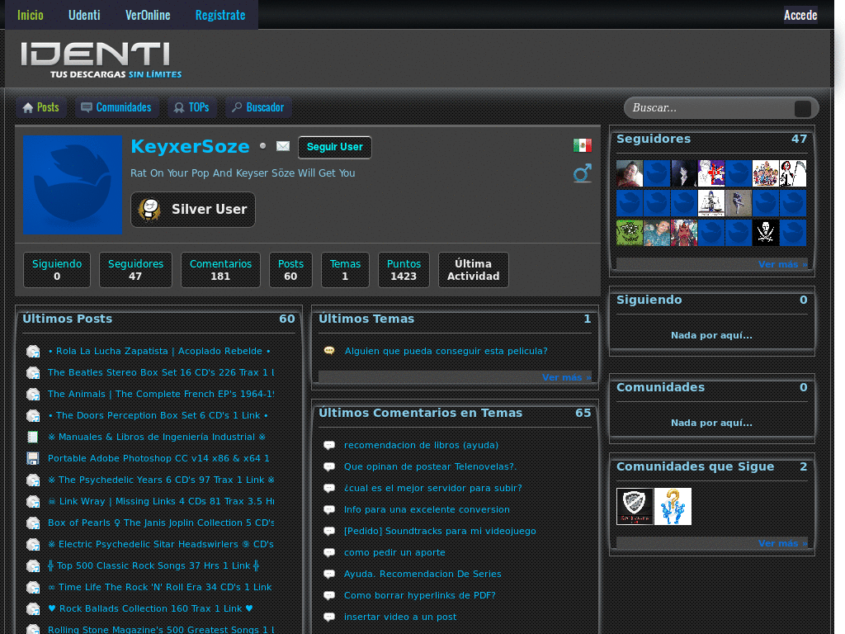Viewport: 845px width, 634px height.
Task: Show the Última Actividad stat box
Action: click(473, 270)
